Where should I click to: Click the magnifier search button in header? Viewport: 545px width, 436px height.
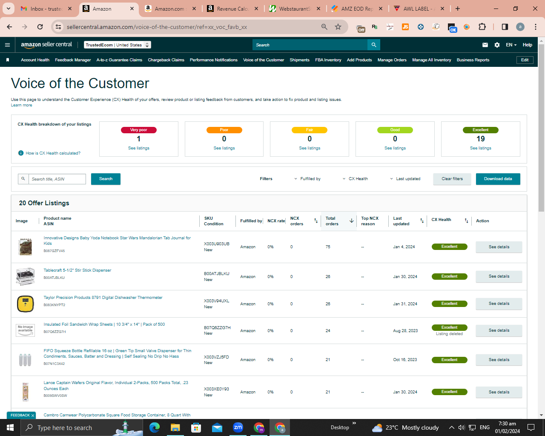tap(374, 45)
